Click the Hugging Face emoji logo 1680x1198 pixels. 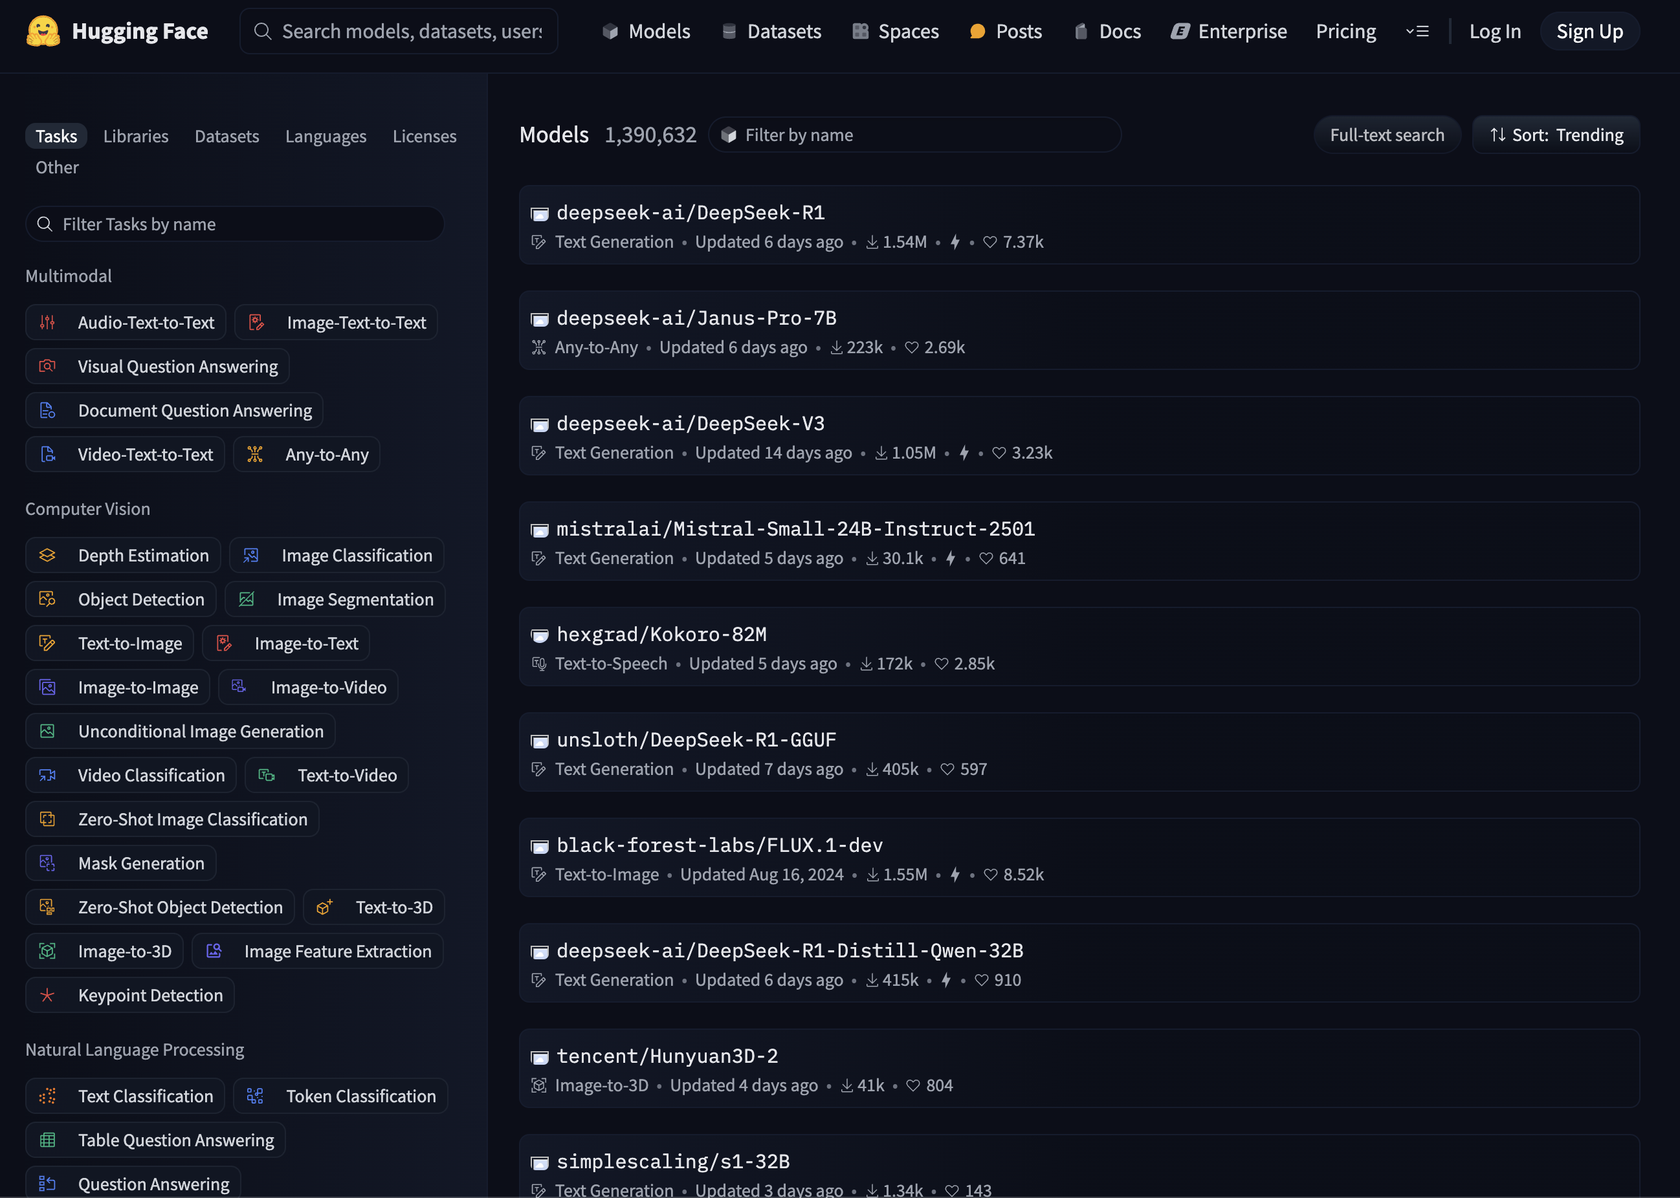point(43,31)
